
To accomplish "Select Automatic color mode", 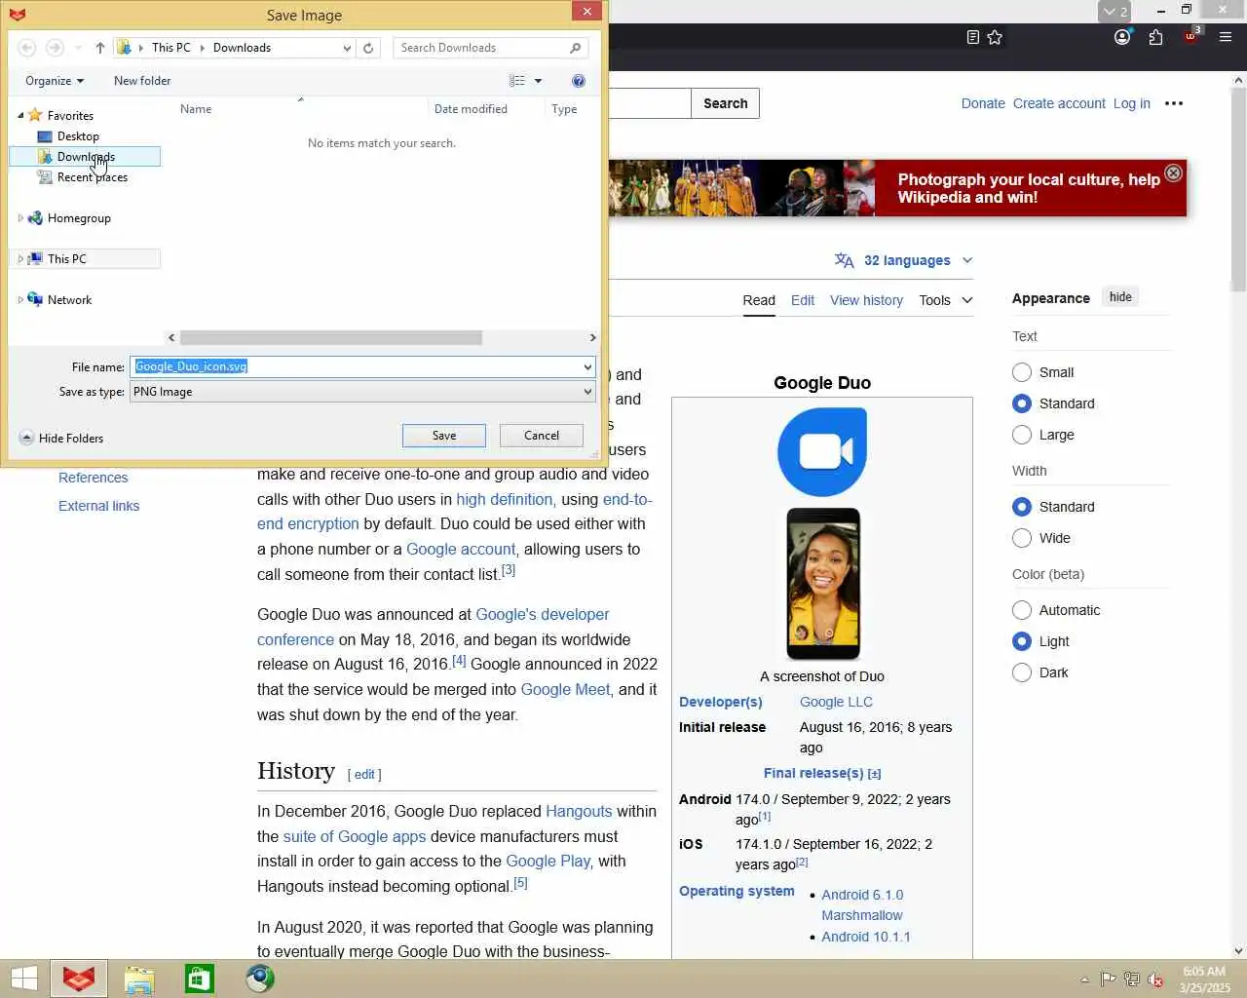I will [1022, 610].
